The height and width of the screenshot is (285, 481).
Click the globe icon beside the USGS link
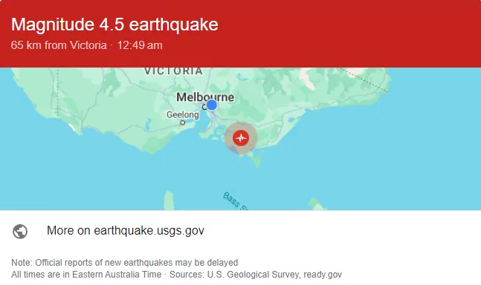pyautogui.click(x=20, y=231)
